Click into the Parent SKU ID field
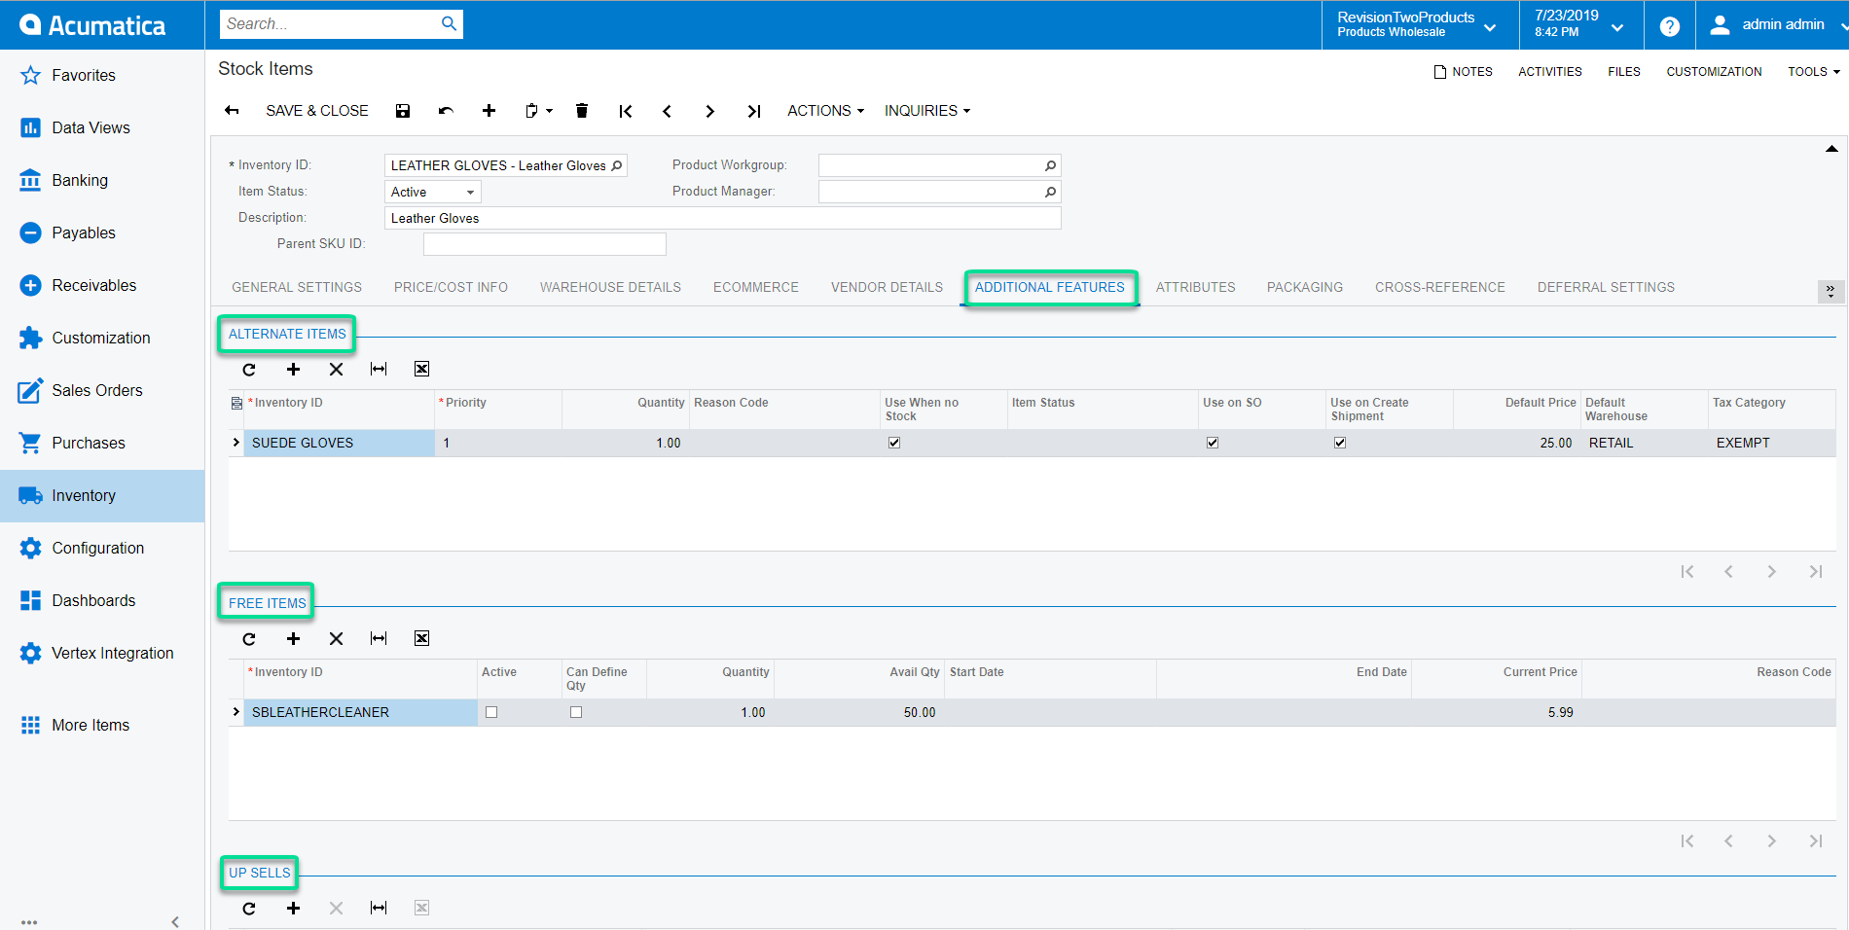This screenshot has height=930, width=1849. 544,244
